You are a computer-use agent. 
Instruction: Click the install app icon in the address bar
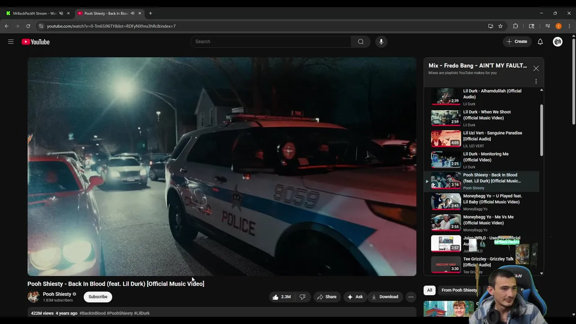[490, 26]
